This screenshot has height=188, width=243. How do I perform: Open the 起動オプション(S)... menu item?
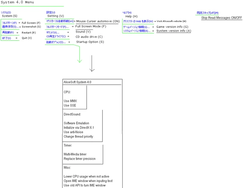click(x=56, y=42)
